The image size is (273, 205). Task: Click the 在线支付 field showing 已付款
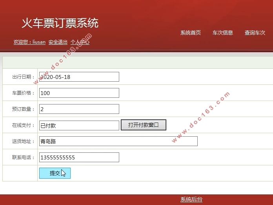click(79, 126)
